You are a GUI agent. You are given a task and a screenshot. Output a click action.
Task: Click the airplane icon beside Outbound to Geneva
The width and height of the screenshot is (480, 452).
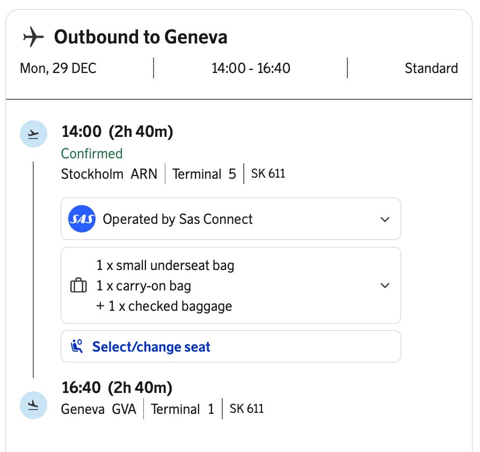[33, 37]
